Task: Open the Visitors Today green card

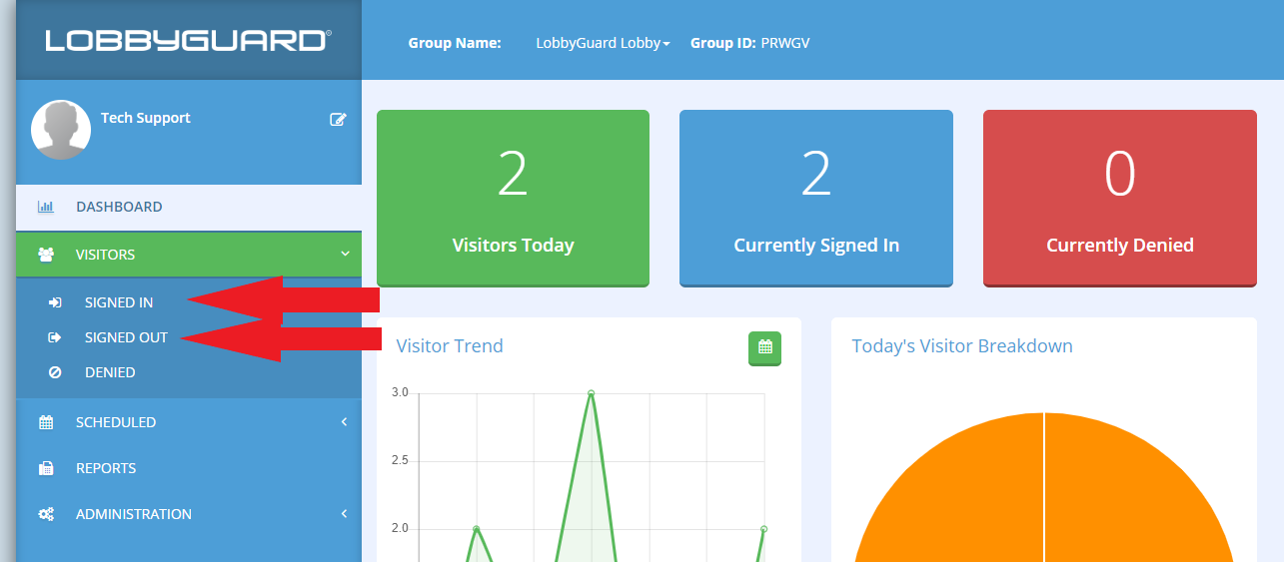Action: click(513, 199)
